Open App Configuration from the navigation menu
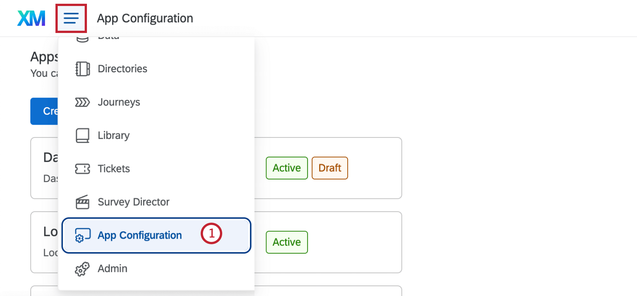 click(x=140, y=235)
